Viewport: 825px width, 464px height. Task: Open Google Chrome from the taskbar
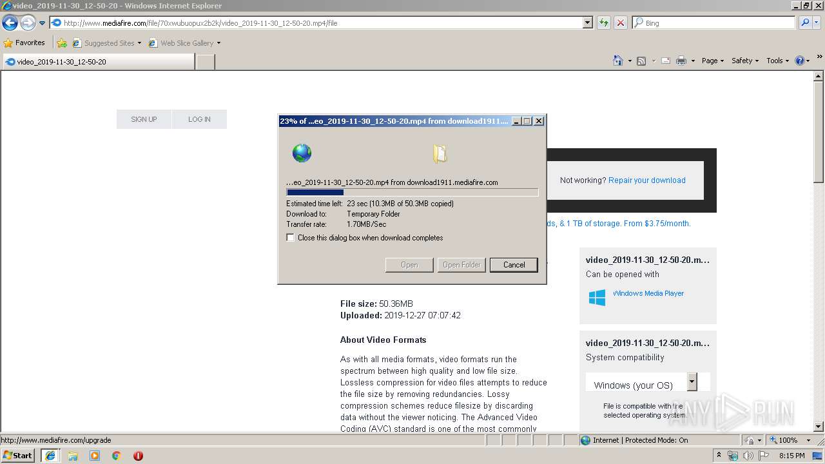(x=116, y=456)
